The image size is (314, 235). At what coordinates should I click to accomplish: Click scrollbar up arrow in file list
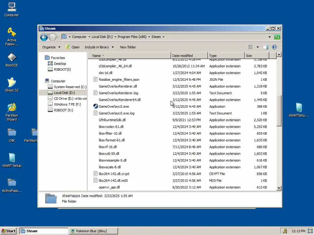pyautogui.click(x=279, y=54)
